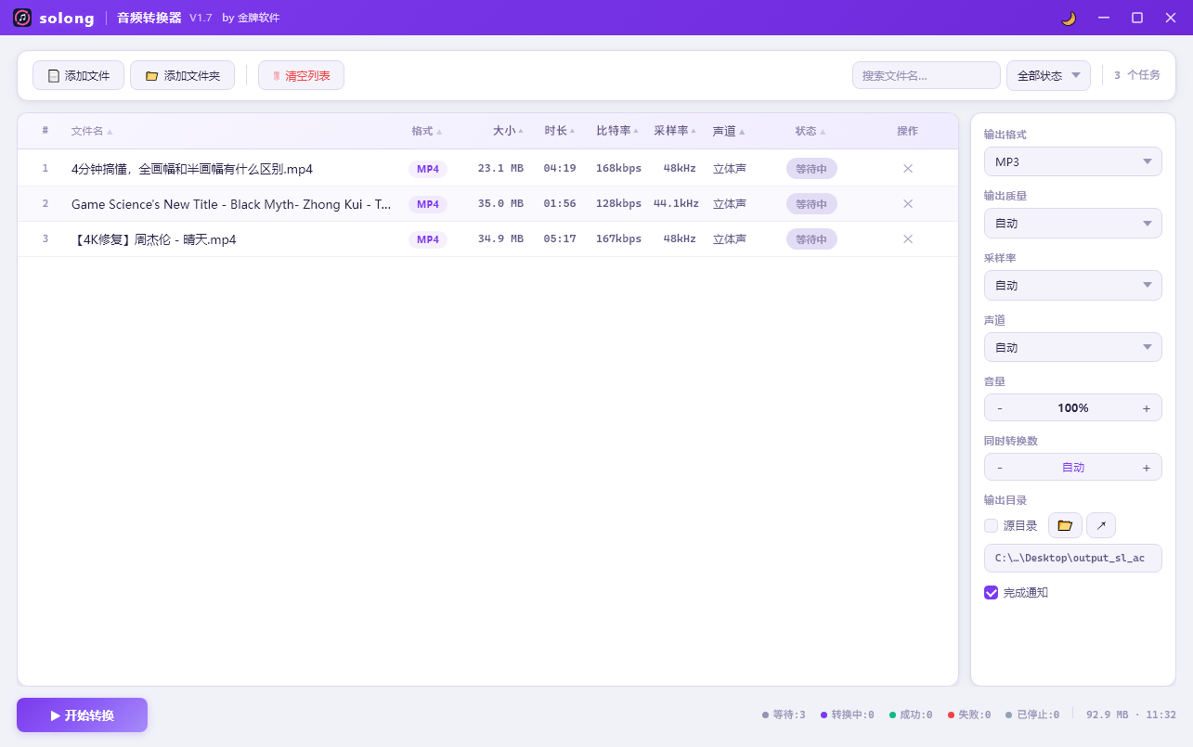Enable the 源目录 checkbox
The height and width of the screenshot is (747, 1193).
tap(991, 526)
